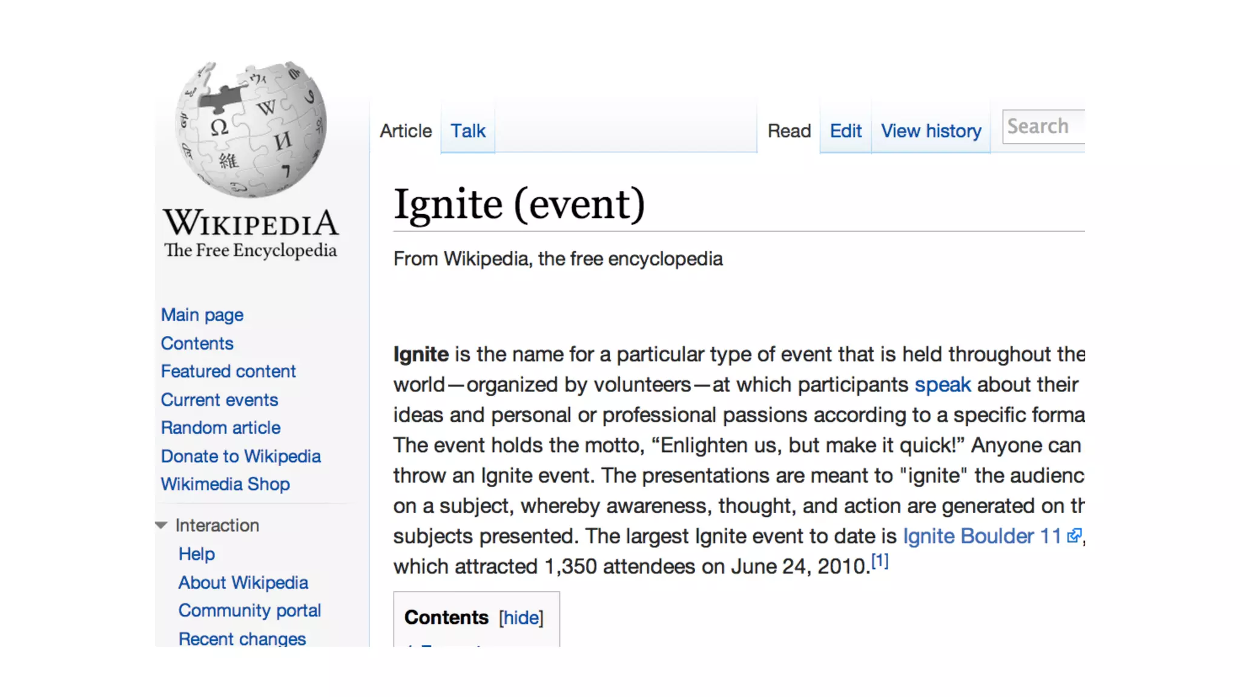Collapse the Interaction sidebar section
This screenshot has width=1240, height=697.
point(161,525)
